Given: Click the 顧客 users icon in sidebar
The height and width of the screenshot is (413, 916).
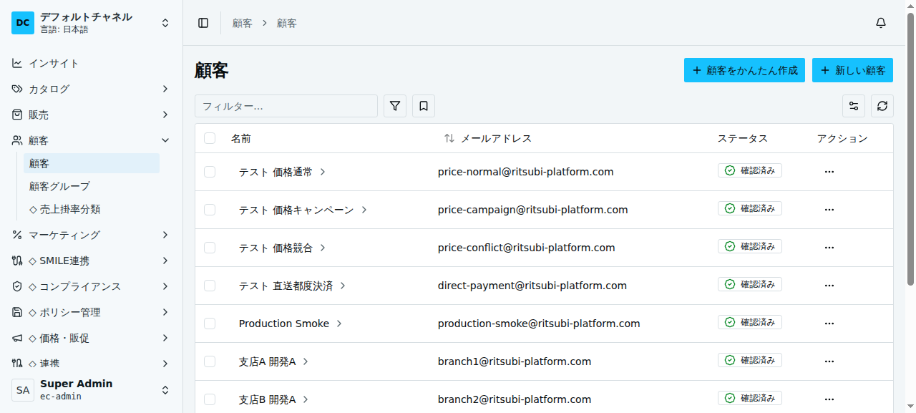Looking at the screenshot, I should pos(17,140).
